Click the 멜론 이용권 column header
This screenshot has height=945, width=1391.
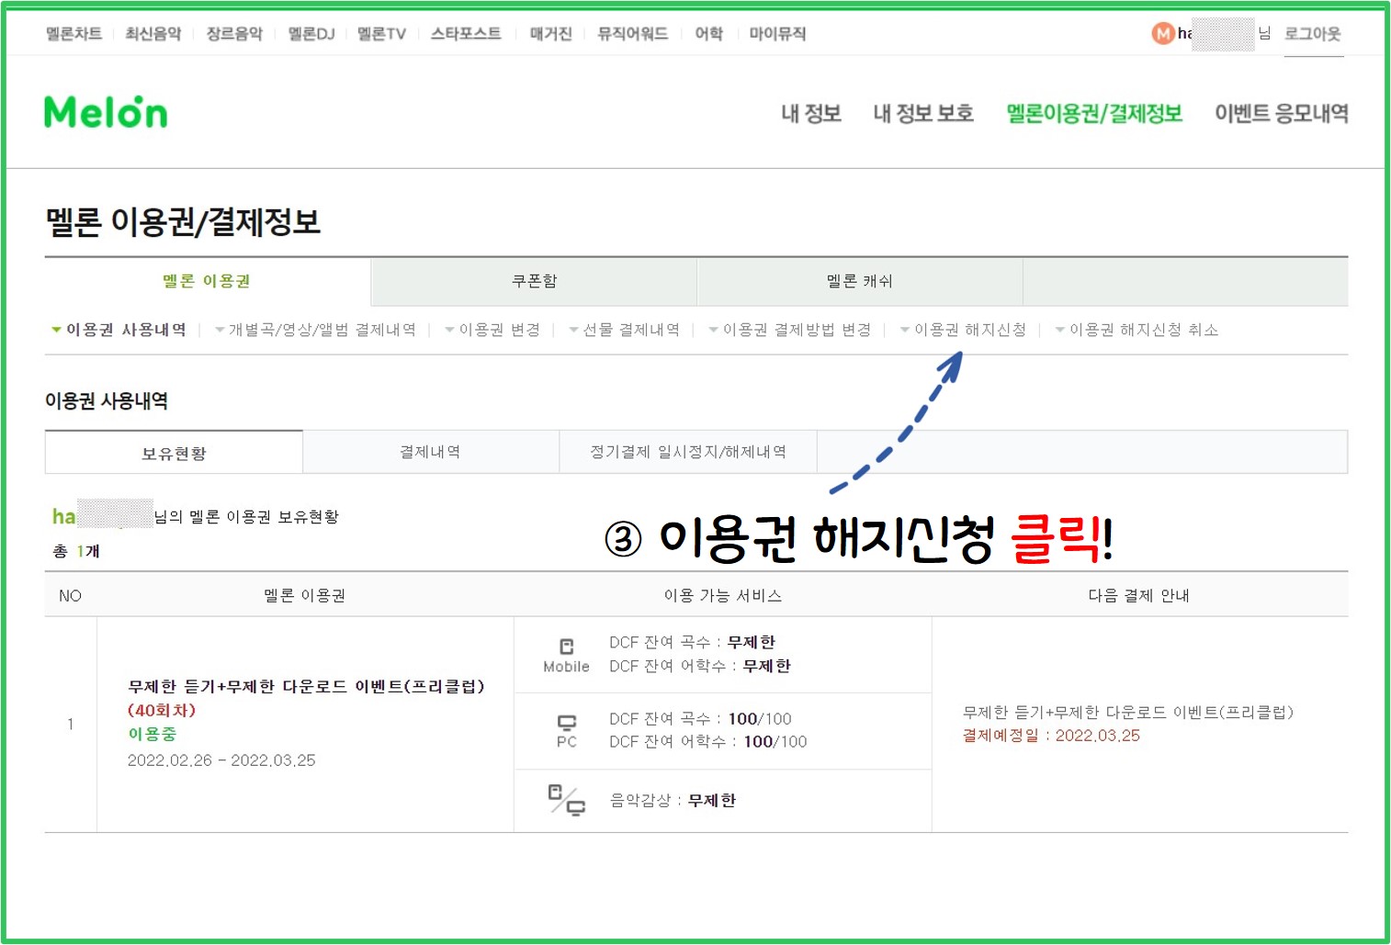pos(305,595)
